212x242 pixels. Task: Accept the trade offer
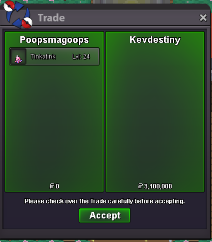point(105,215)
